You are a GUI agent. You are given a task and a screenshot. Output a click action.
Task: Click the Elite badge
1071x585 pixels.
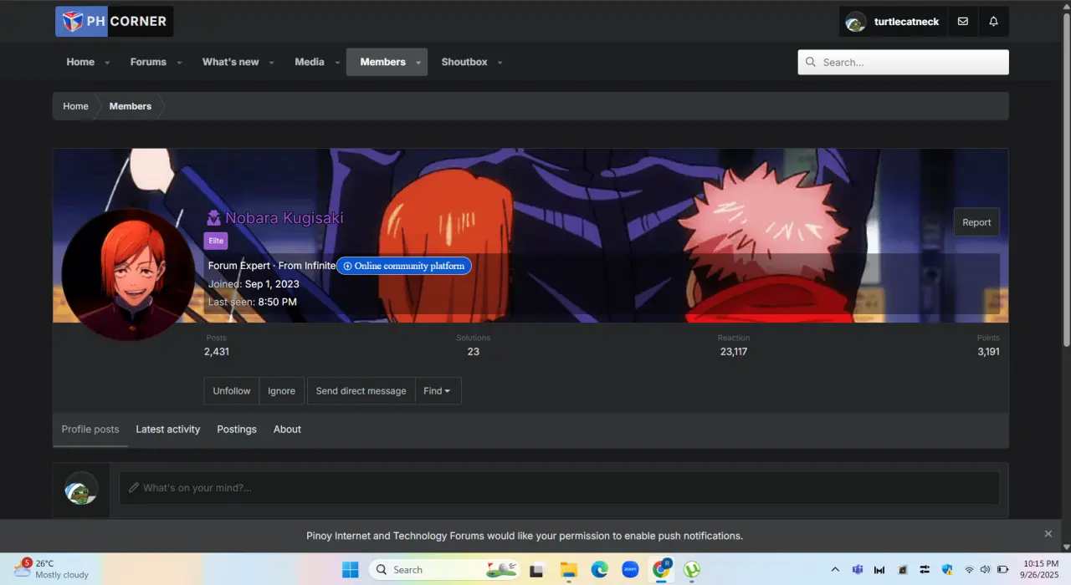coord(216,241)
